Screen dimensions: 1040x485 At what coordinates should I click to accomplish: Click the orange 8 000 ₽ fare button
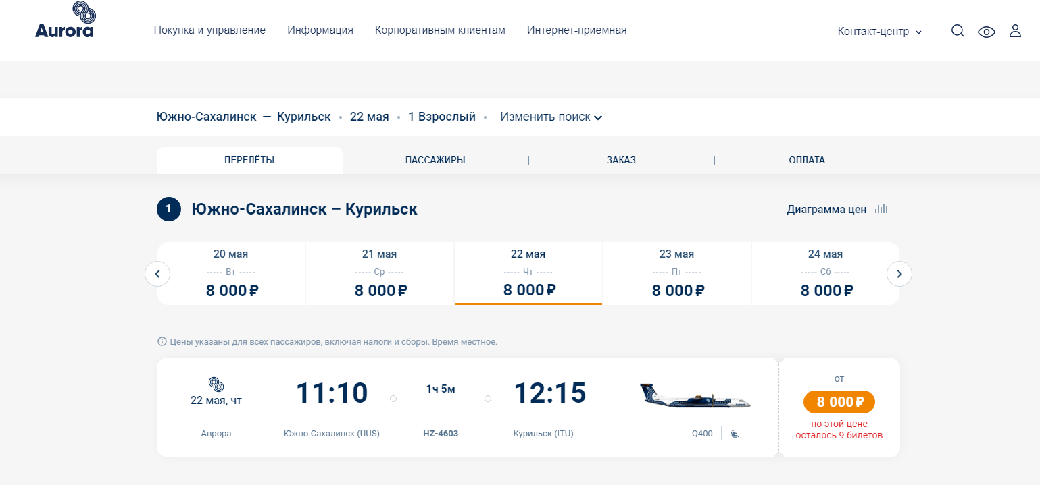tap(839, 402)
